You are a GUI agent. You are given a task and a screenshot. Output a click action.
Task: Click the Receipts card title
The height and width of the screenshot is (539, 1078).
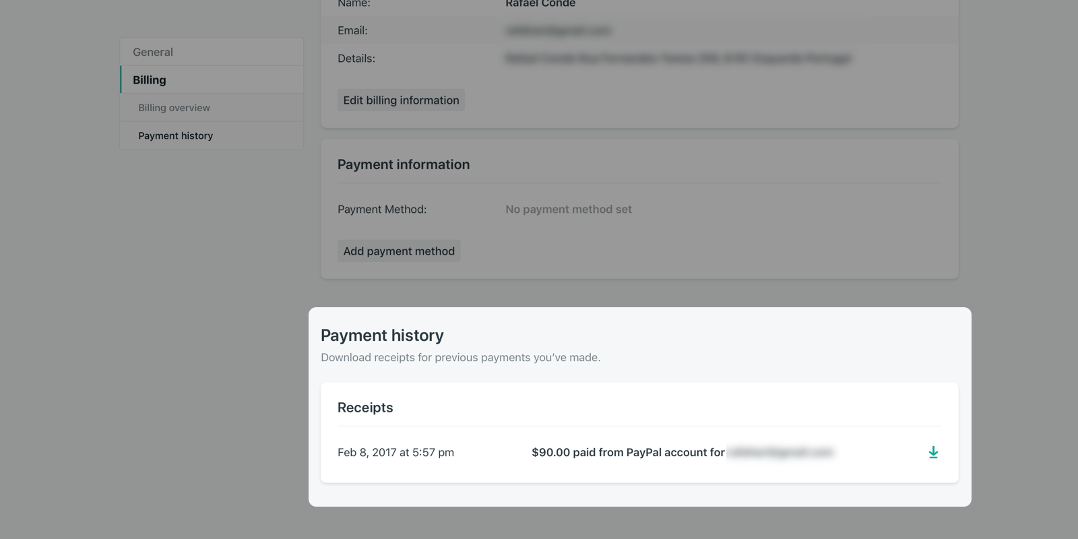pos(365,408)
